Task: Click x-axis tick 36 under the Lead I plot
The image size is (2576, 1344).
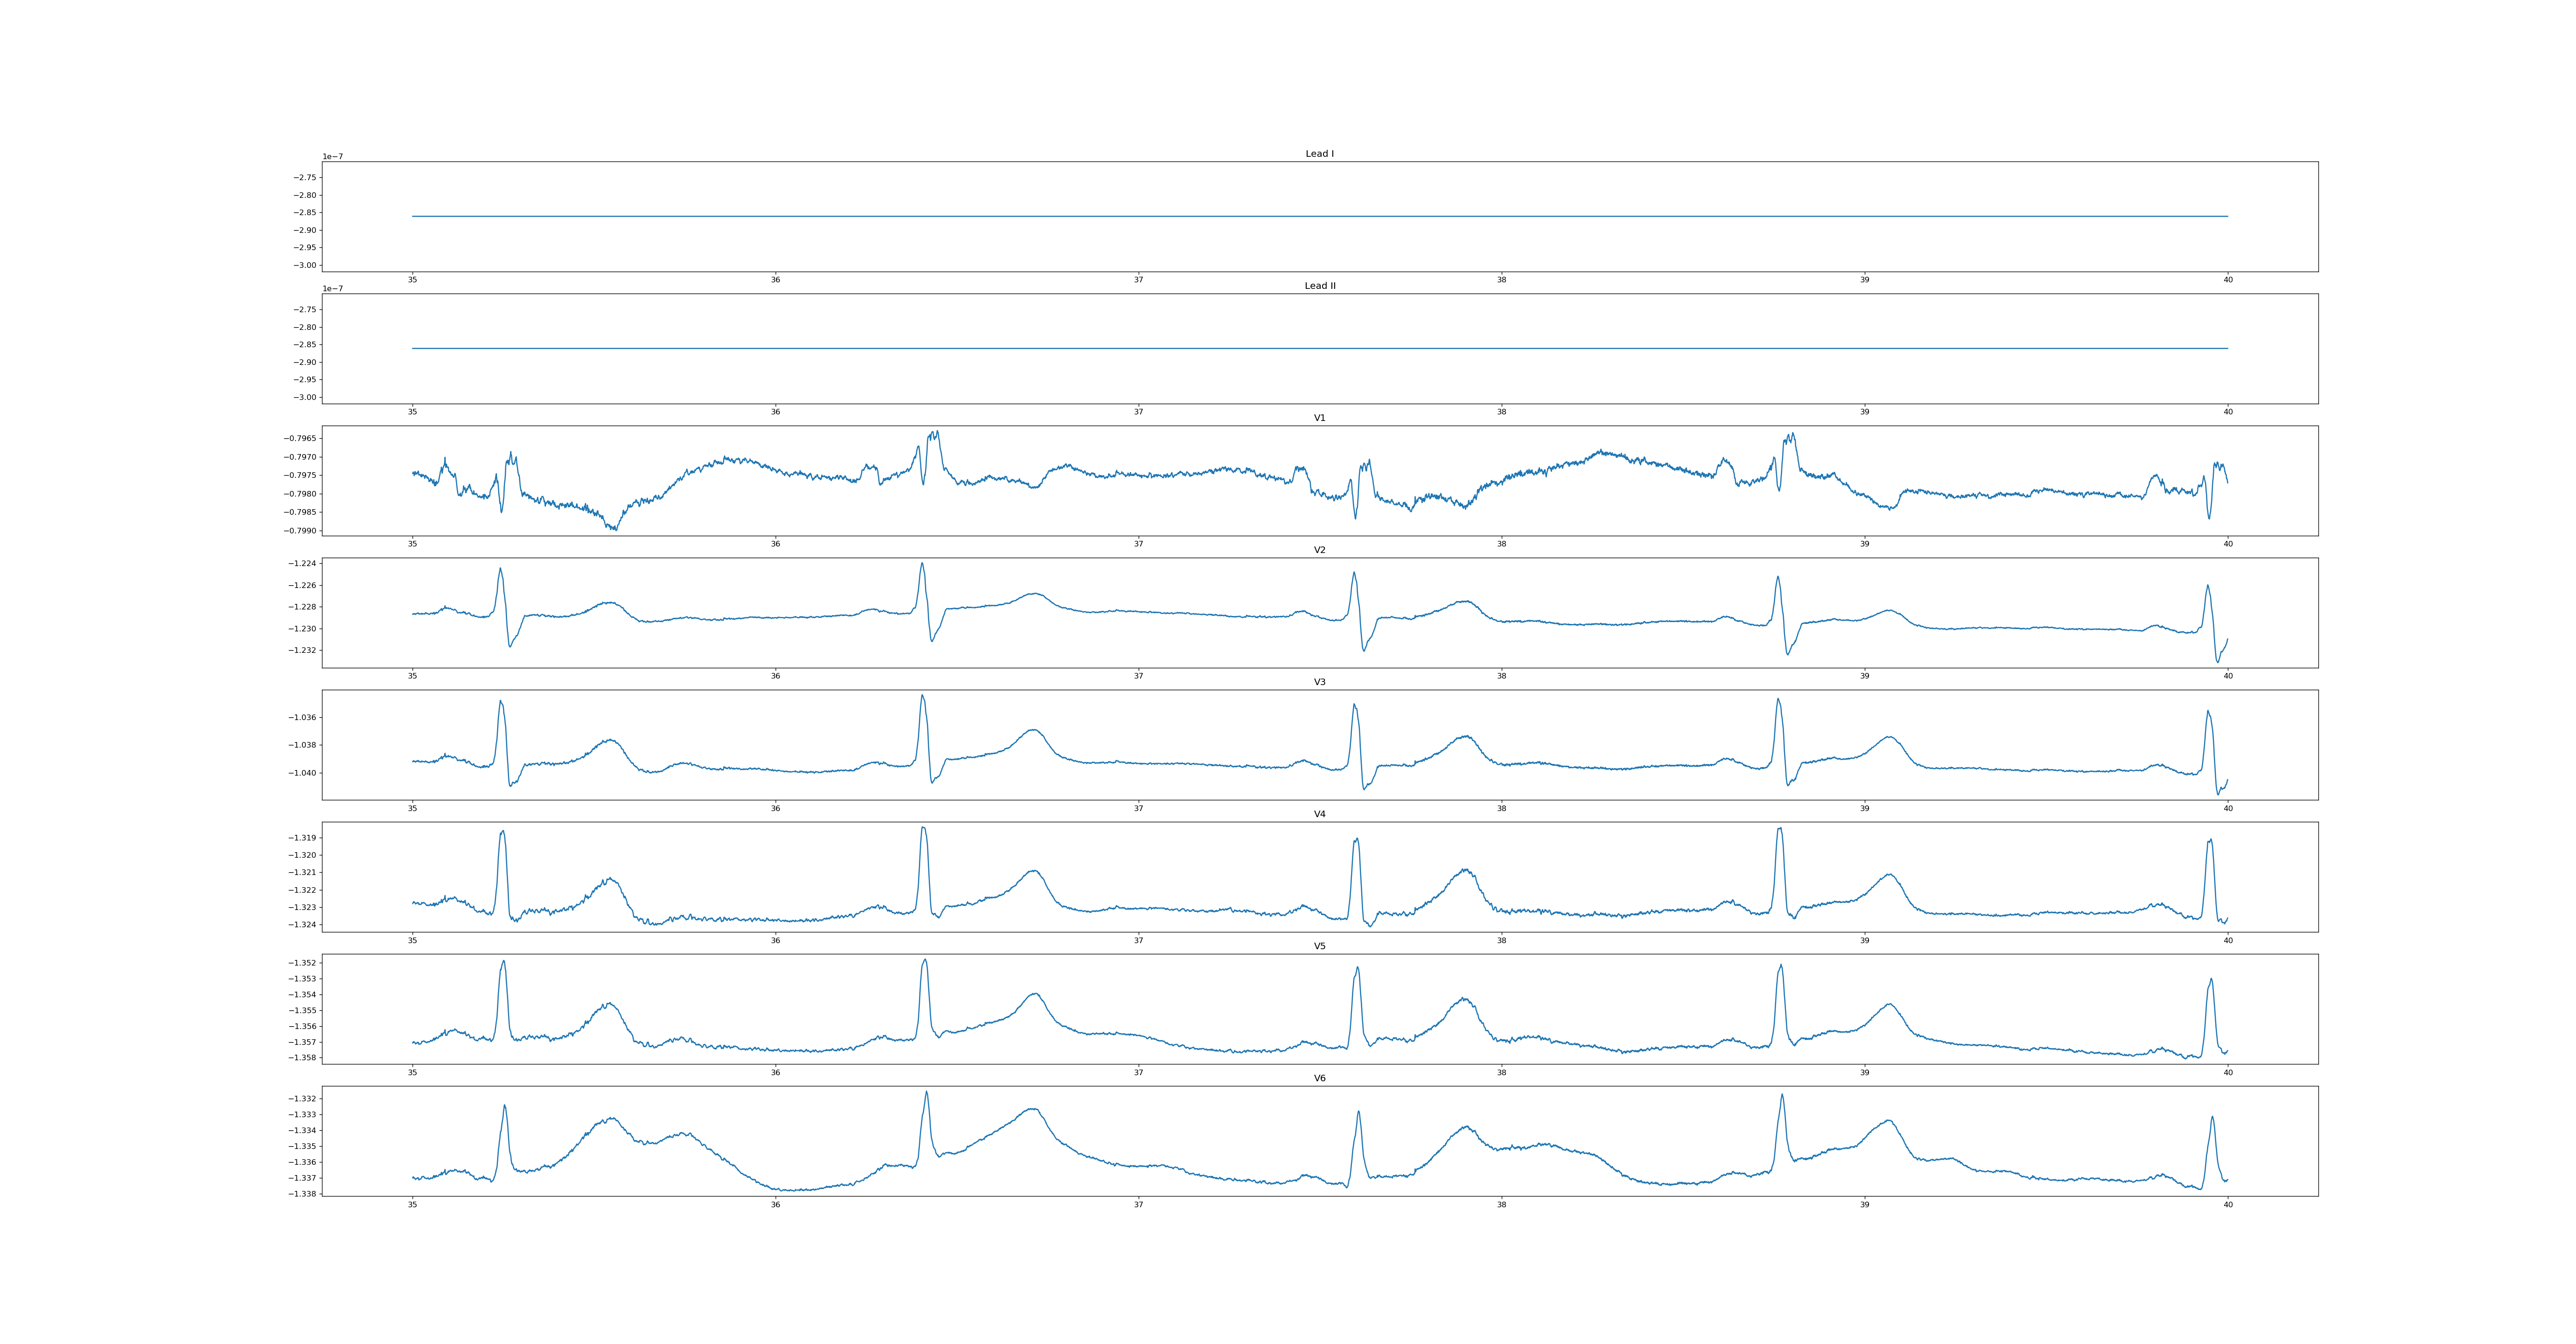Action: point(775,280)
